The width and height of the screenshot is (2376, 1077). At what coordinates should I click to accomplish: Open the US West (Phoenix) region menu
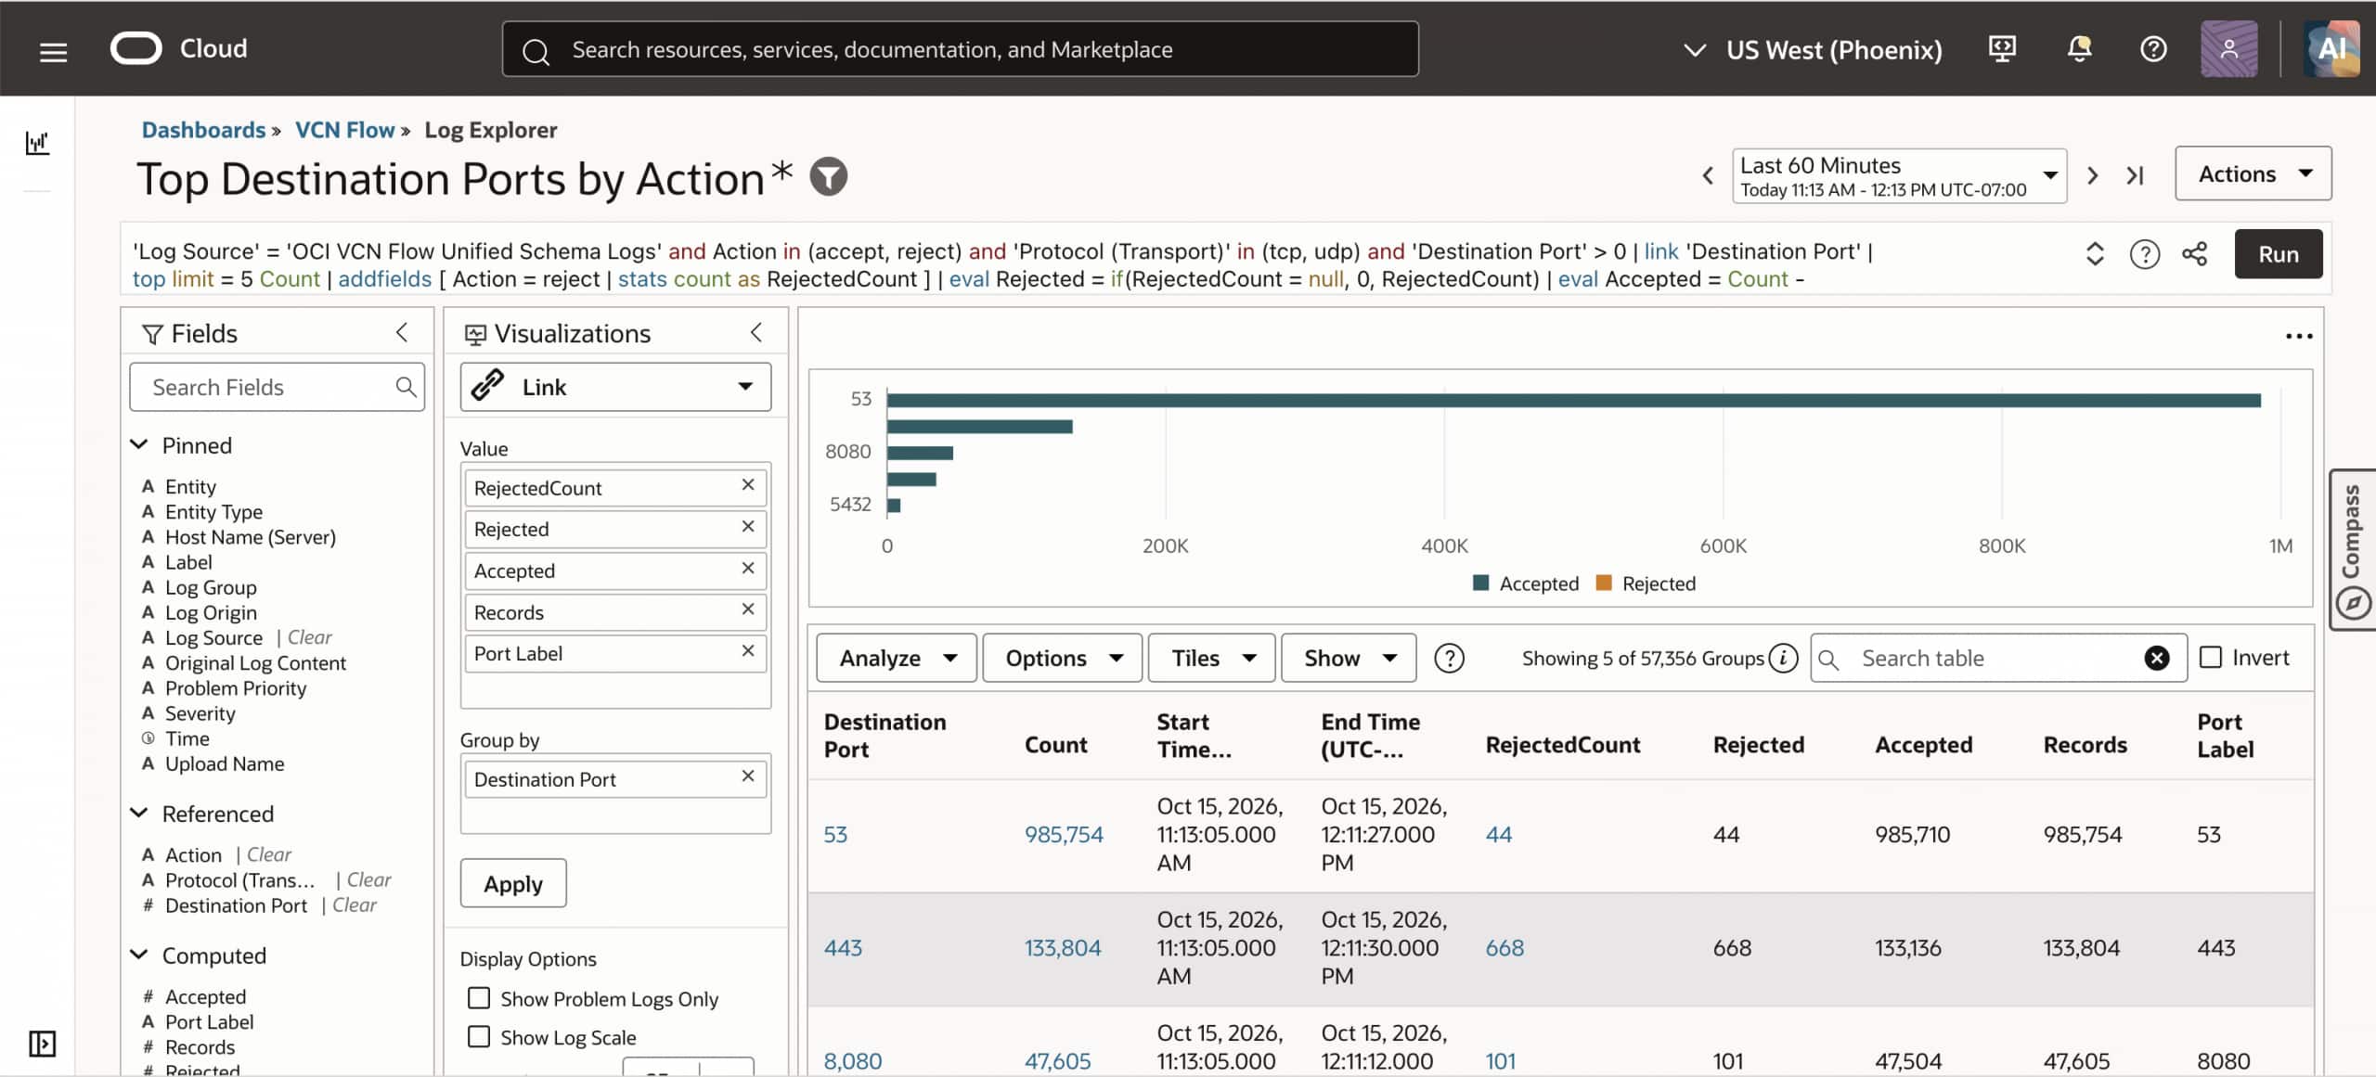point(1813,49)
